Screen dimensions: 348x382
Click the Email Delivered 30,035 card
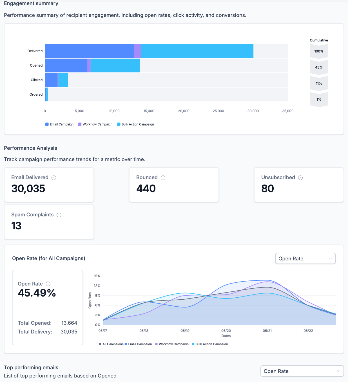(x=49, y=185)
